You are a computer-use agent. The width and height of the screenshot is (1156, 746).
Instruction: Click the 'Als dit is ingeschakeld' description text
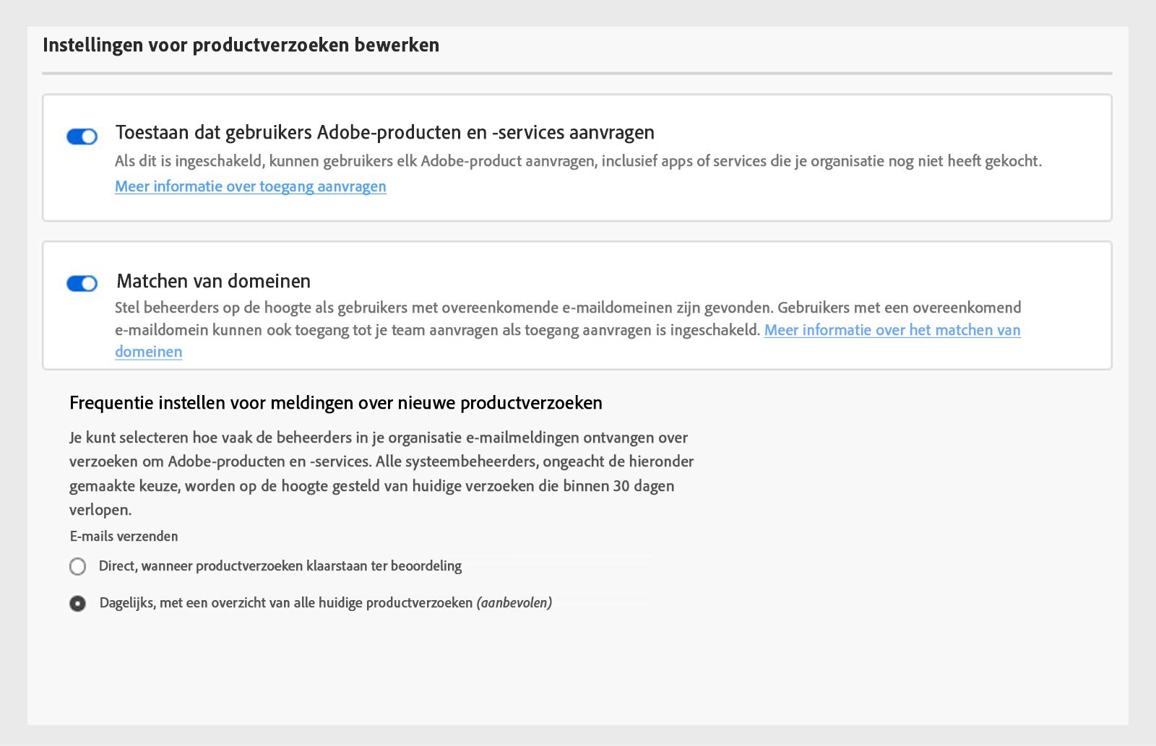pyautogui.click(x=578, y=161)
